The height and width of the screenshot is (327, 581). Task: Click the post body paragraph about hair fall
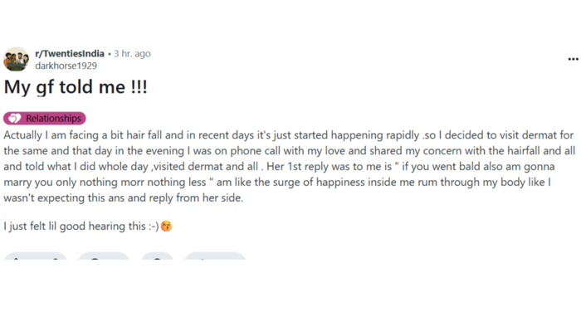289,166
